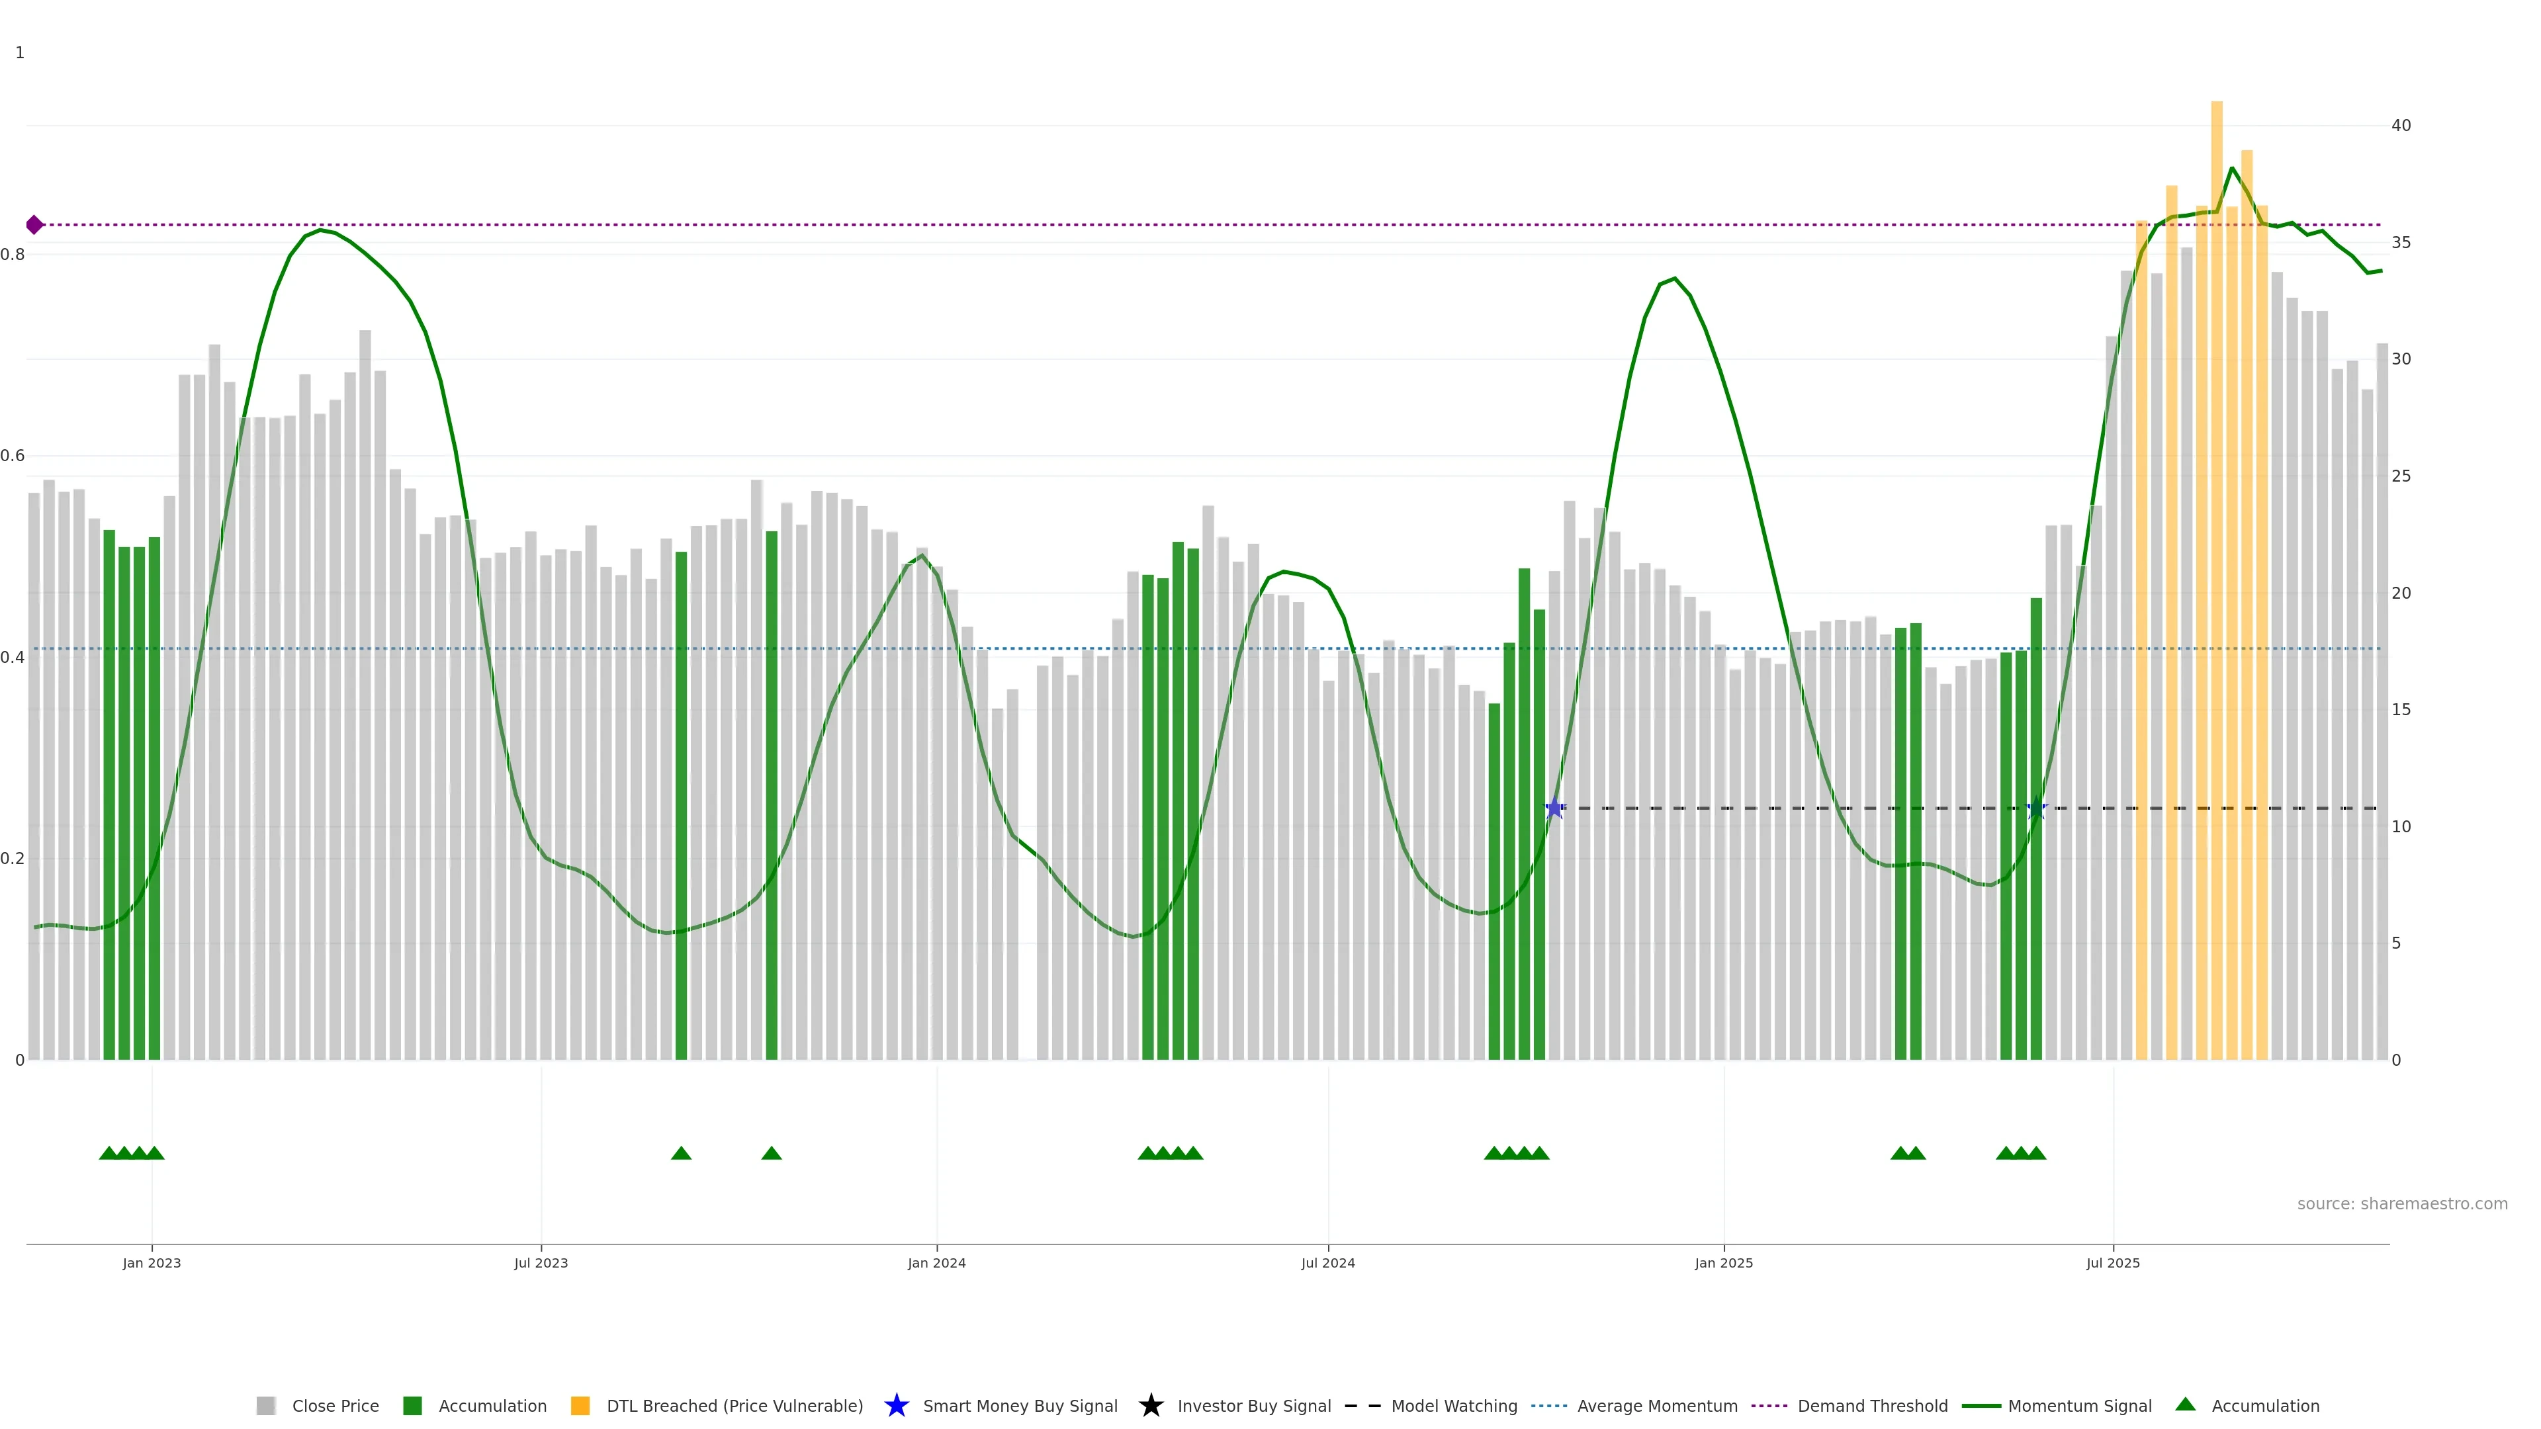
Task: Click the orange DTL Breached legend swatch
Action: 580,1405
